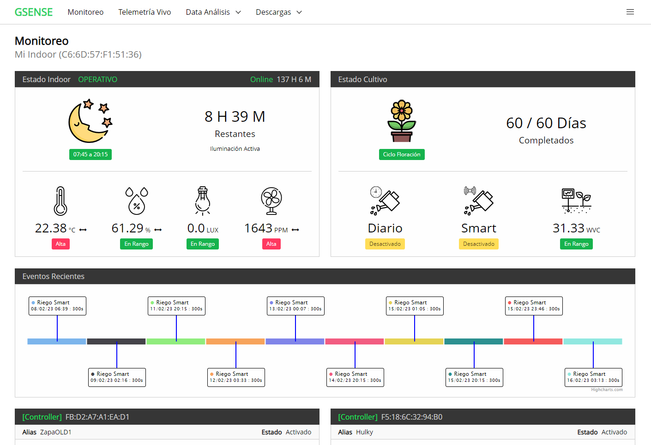Click the fan CO2 PPM icon

271,201
